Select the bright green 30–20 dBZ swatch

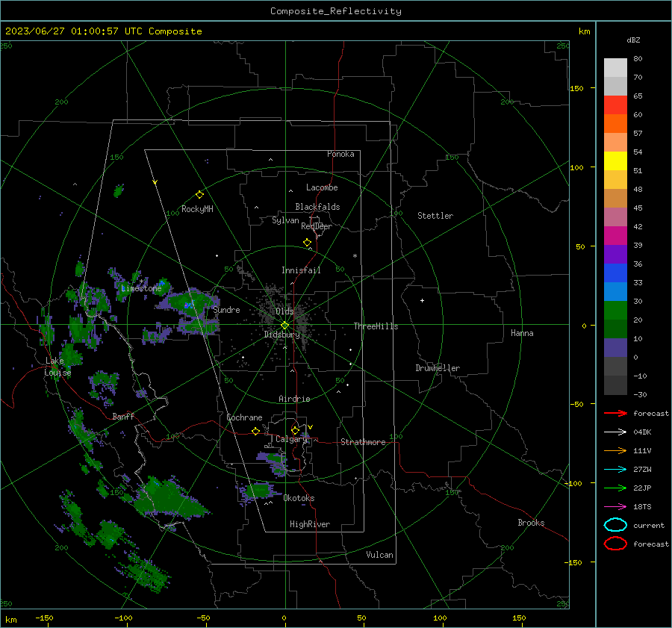coord(615,311)
